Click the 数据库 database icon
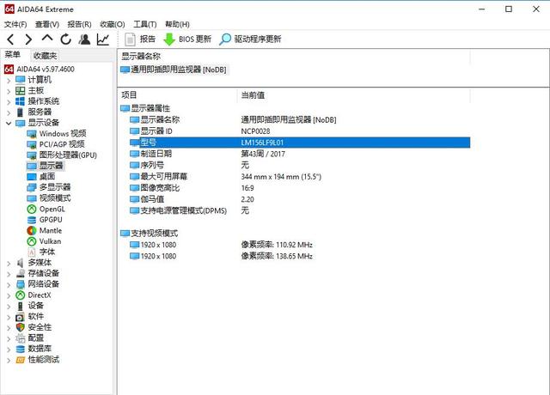The width and height of the screenshot is (550, 395). 21,349
